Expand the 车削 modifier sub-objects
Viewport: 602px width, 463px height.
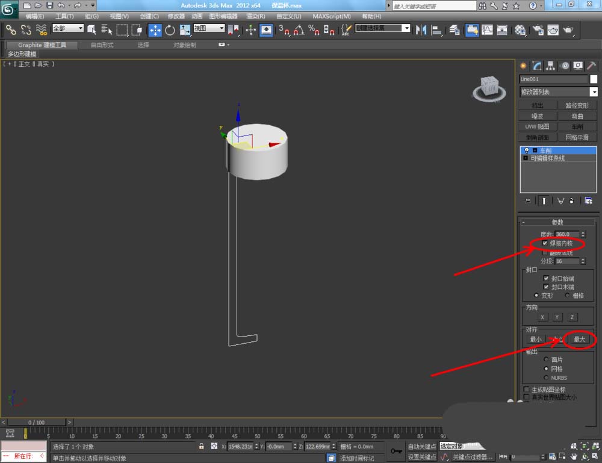535,150
